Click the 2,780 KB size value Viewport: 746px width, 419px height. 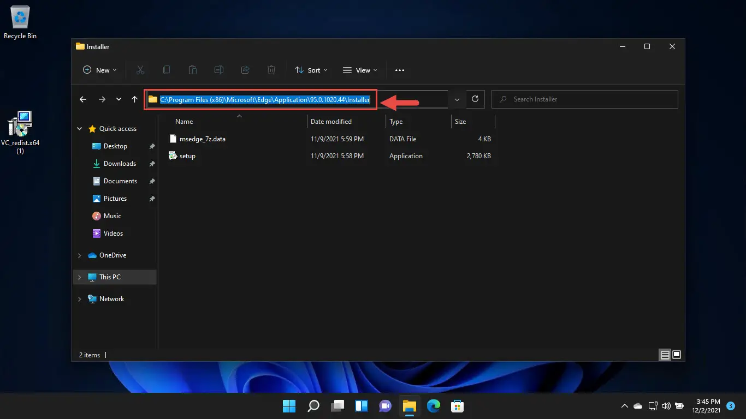tap(479, 156)
